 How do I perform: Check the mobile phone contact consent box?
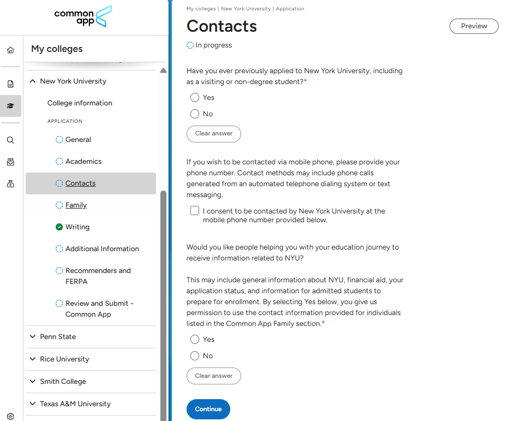pyautogui.click(x=195, y=211)
